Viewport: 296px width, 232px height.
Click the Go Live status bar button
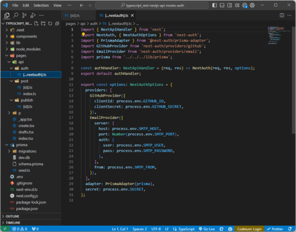(207, 229)
